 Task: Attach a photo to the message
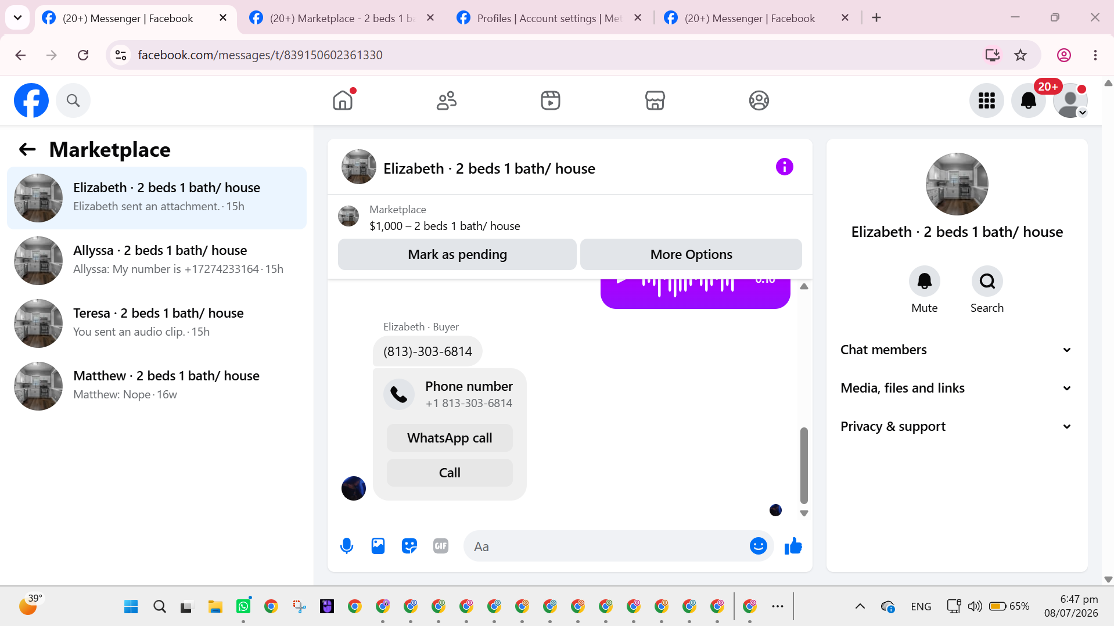(x=378, y=546)
